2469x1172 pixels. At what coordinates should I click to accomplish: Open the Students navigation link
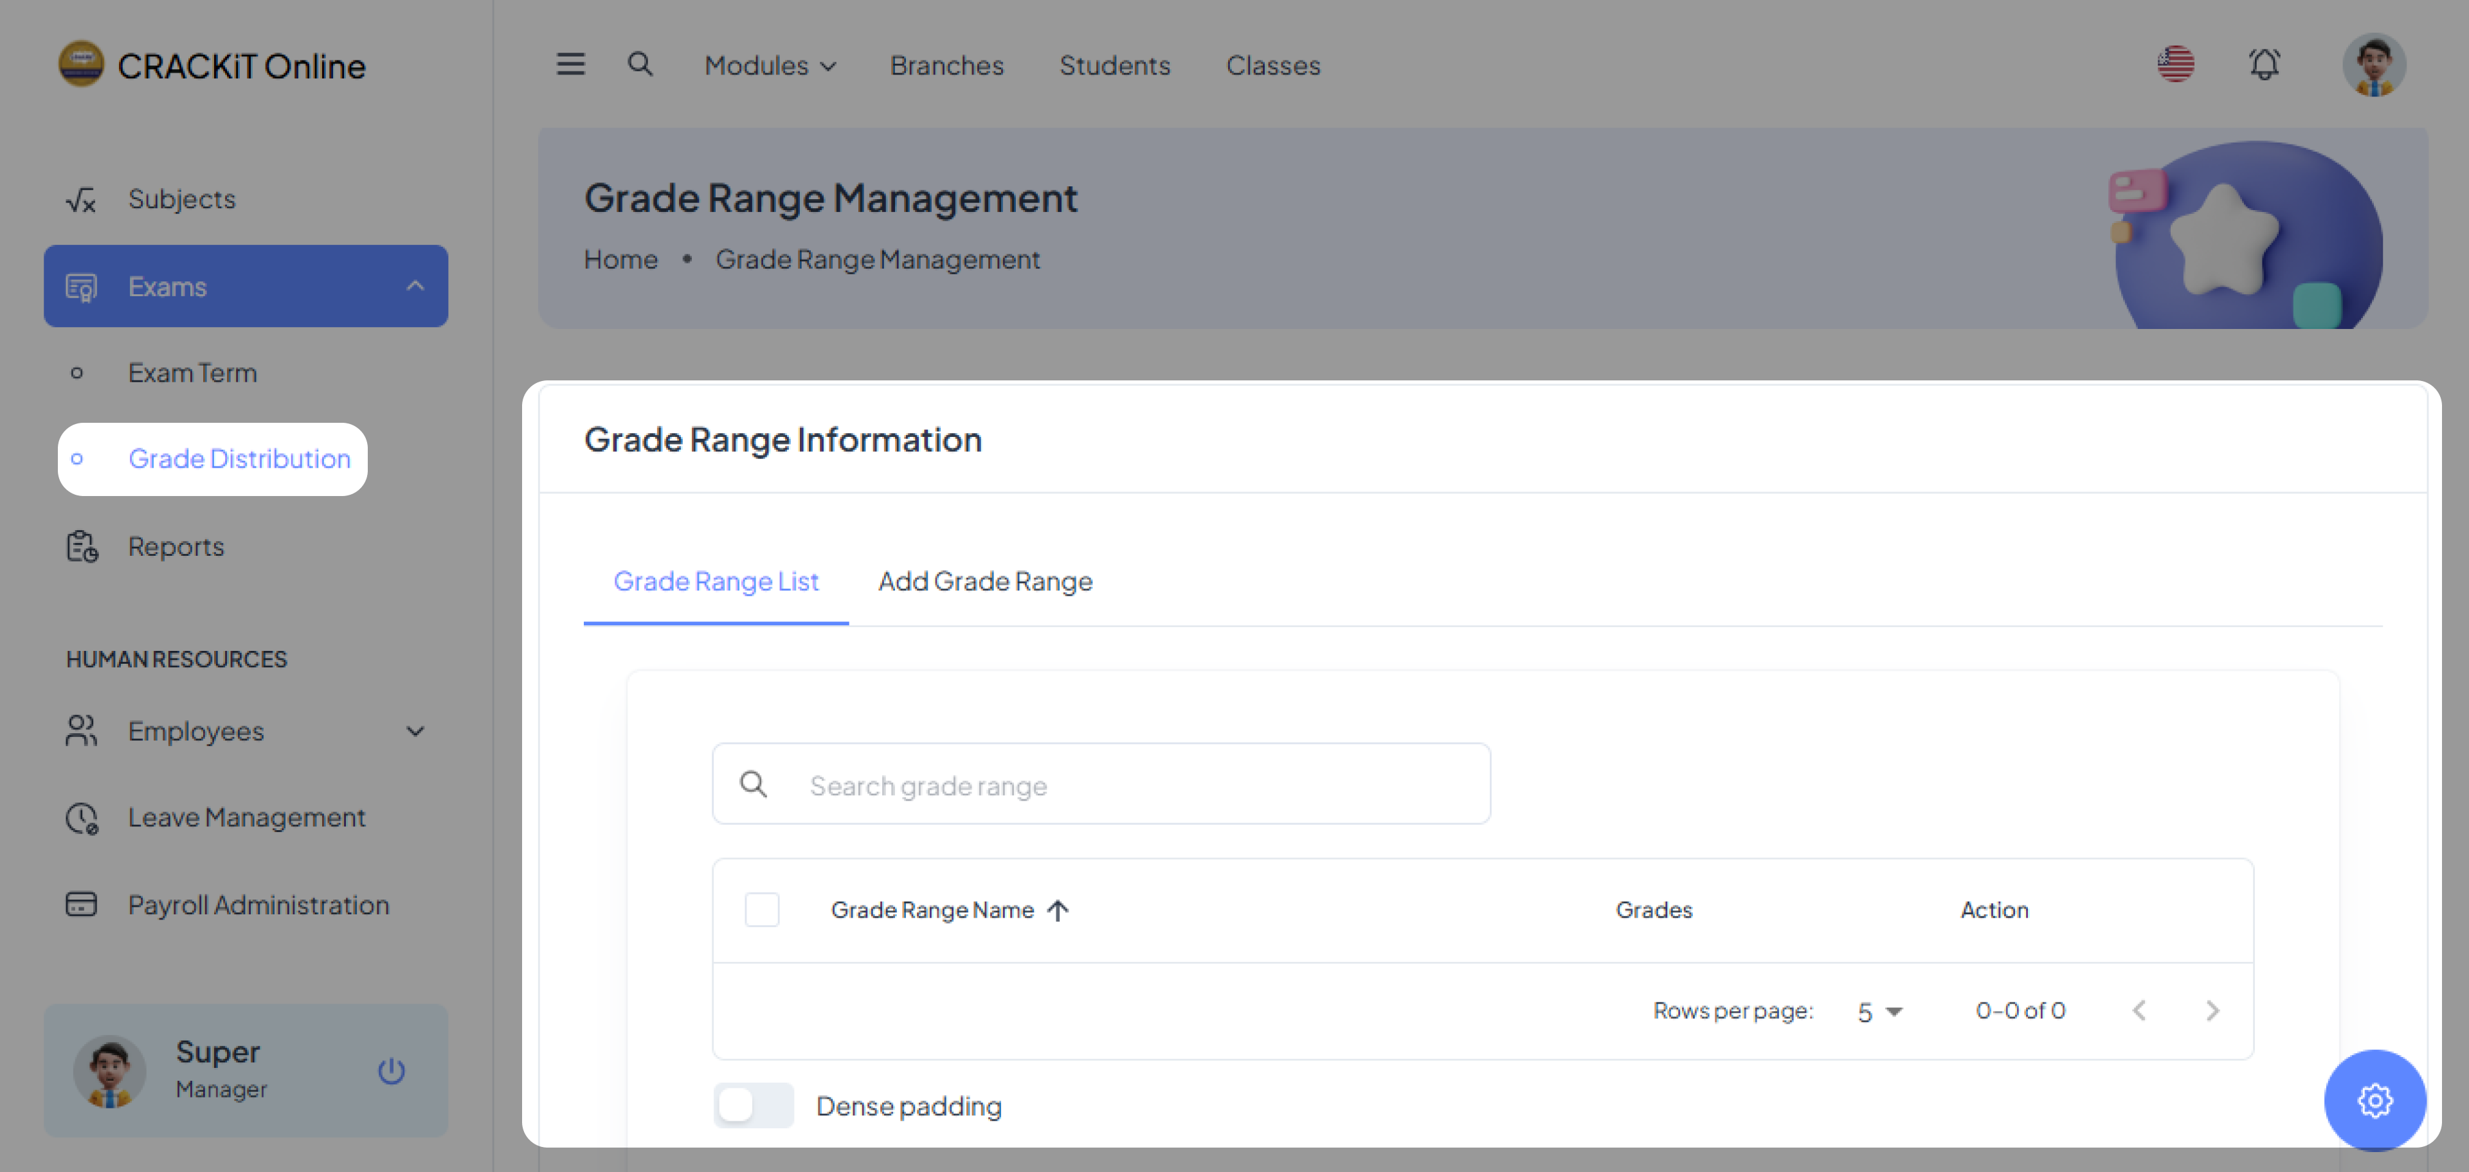coord(1114,65)
